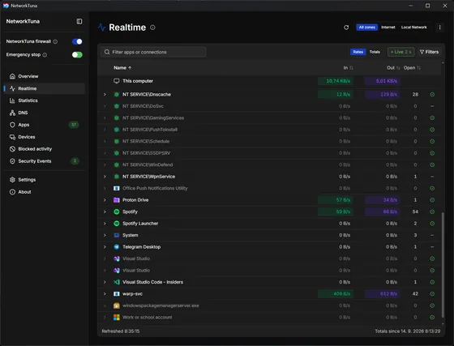
Task: Expand the NT SERVICE\WpnService row
Action: click(x=105, y=177)
